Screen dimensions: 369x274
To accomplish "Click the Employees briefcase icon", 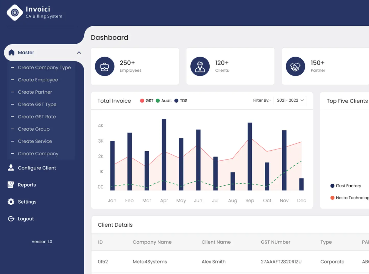I will tap(105, 67).
